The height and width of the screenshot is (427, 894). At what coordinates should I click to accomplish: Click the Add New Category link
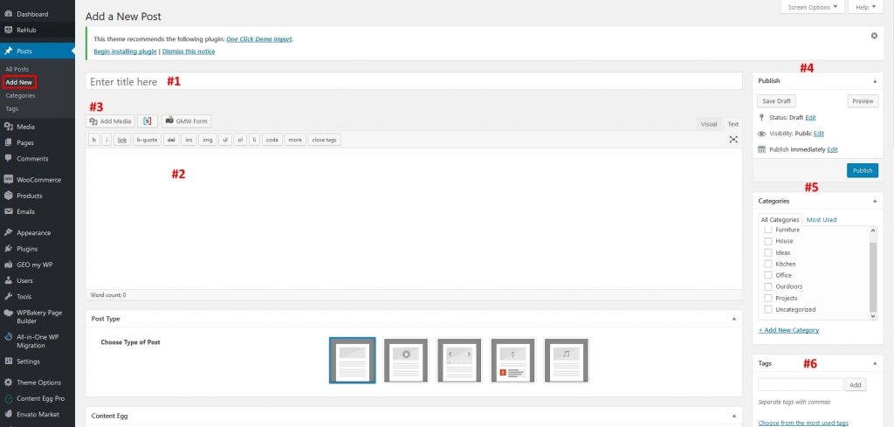[x=789, y=330]
